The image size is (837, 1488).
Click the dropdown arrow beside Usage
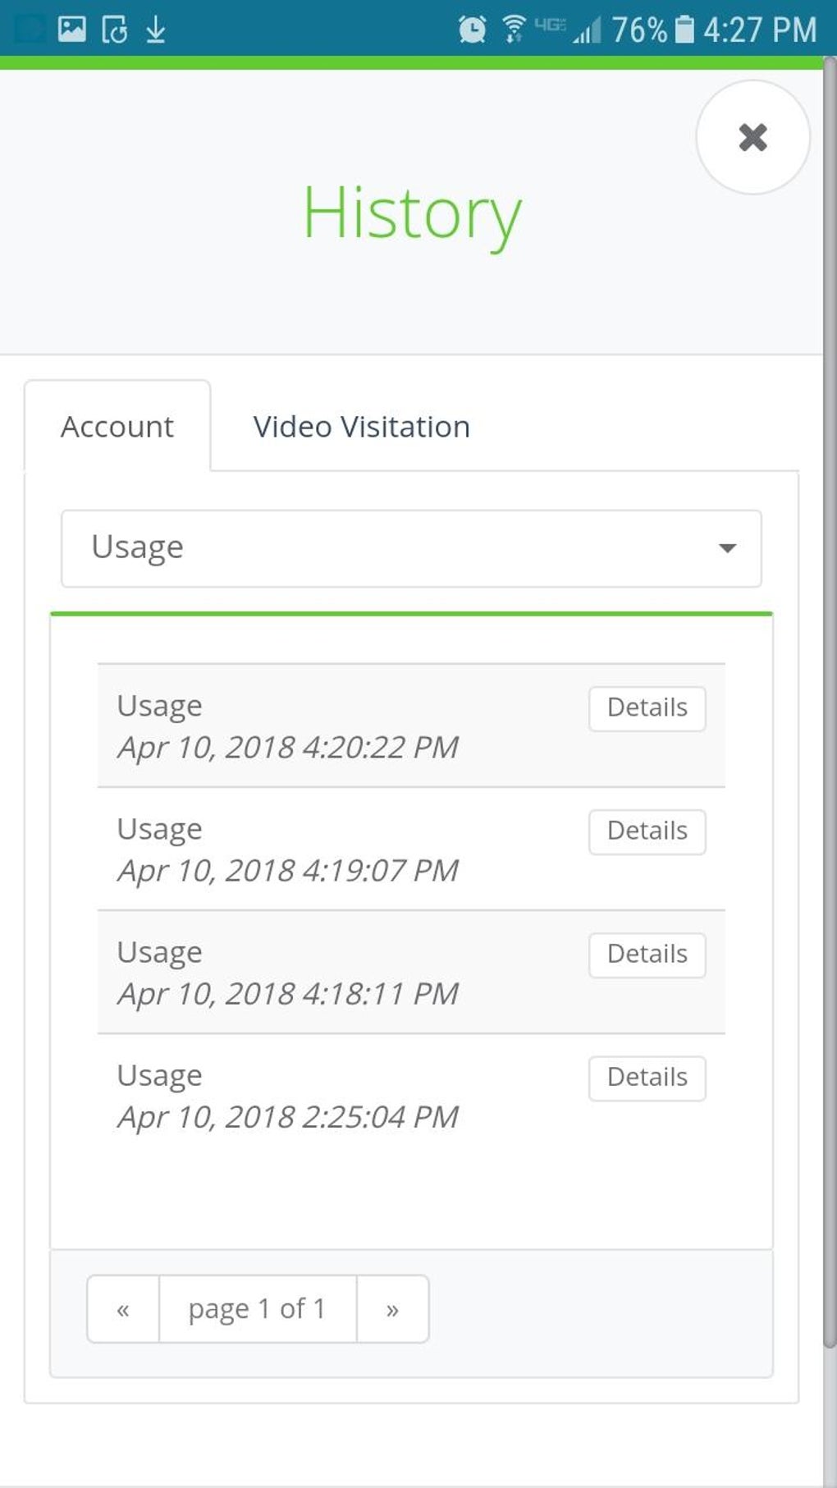(x=727, y=548)
